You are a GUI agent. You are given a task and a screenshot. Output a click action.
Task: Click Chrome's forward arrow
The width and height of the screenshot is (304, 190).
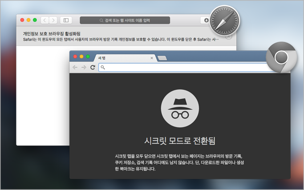coord(84,67)
